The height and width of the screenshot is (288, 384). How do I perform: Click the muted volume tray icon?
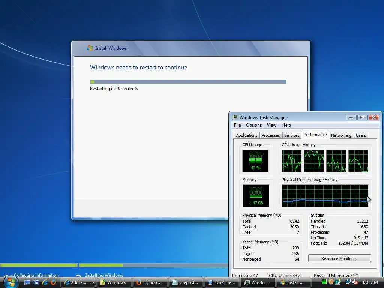pos(355,282)
